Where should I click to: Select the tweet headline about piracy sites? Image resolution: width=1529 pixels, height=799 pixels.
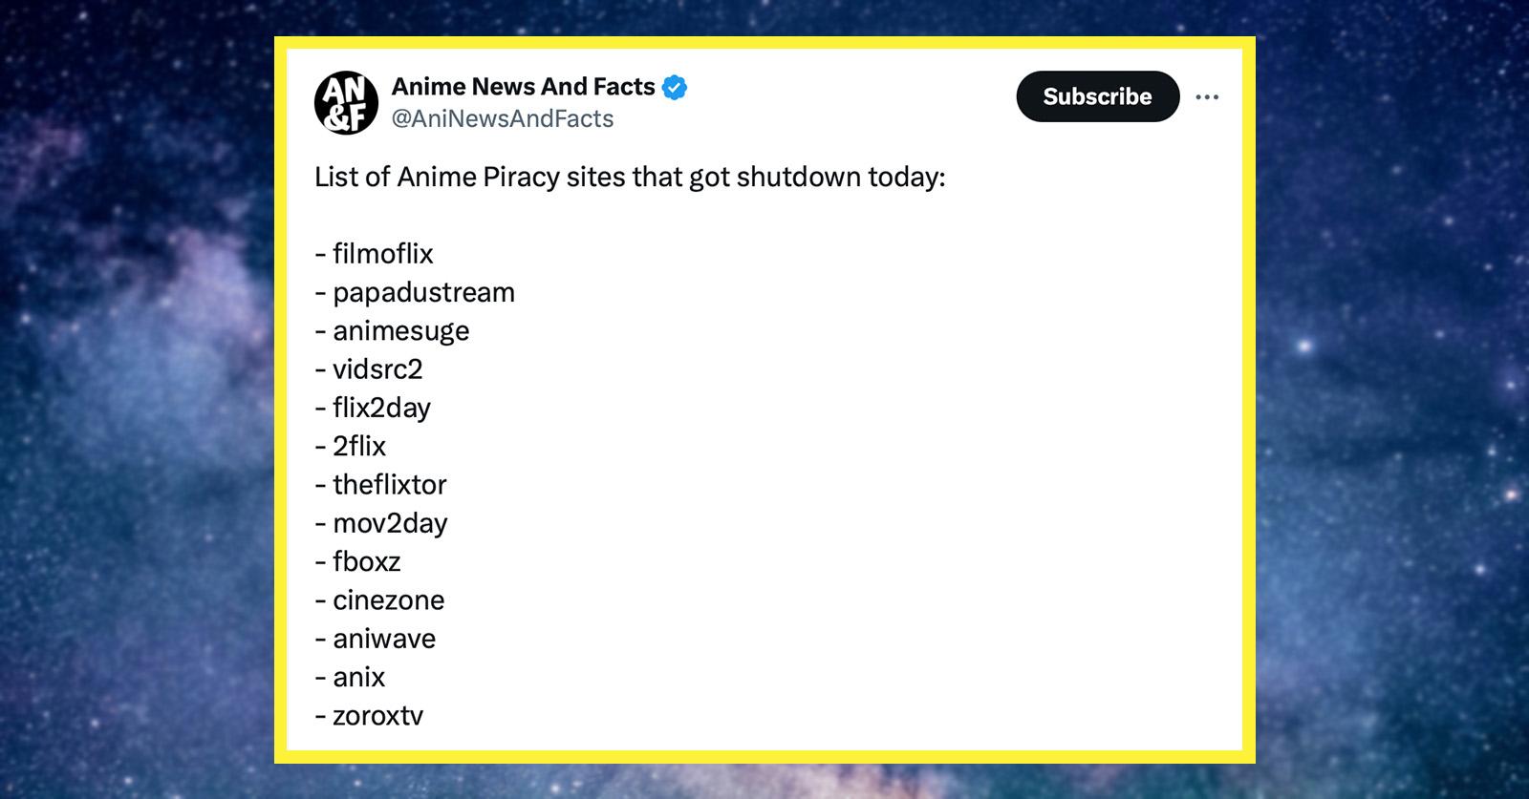coord(630,177)
